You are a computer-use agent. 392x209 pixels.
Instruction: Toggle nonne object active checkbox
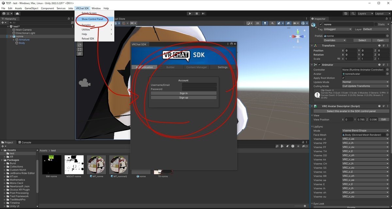click(x=320, y=24)
